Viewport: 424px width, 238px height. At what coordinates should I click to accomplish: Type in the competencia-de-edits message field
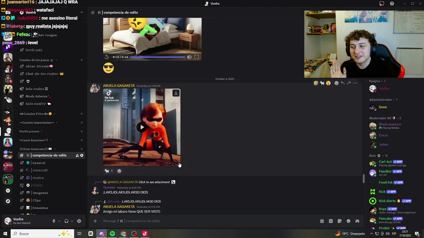click(x=209, y=221)
